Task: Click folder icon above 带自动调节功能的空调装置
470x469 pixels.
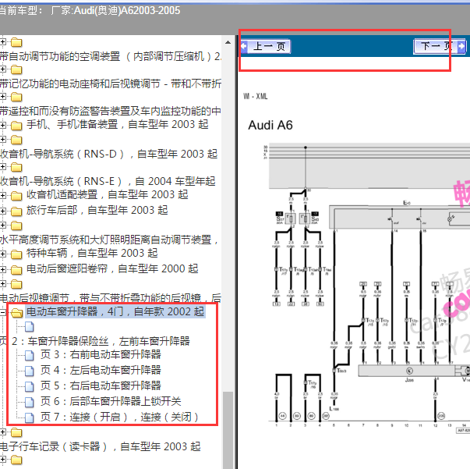Action: (16, 43)
